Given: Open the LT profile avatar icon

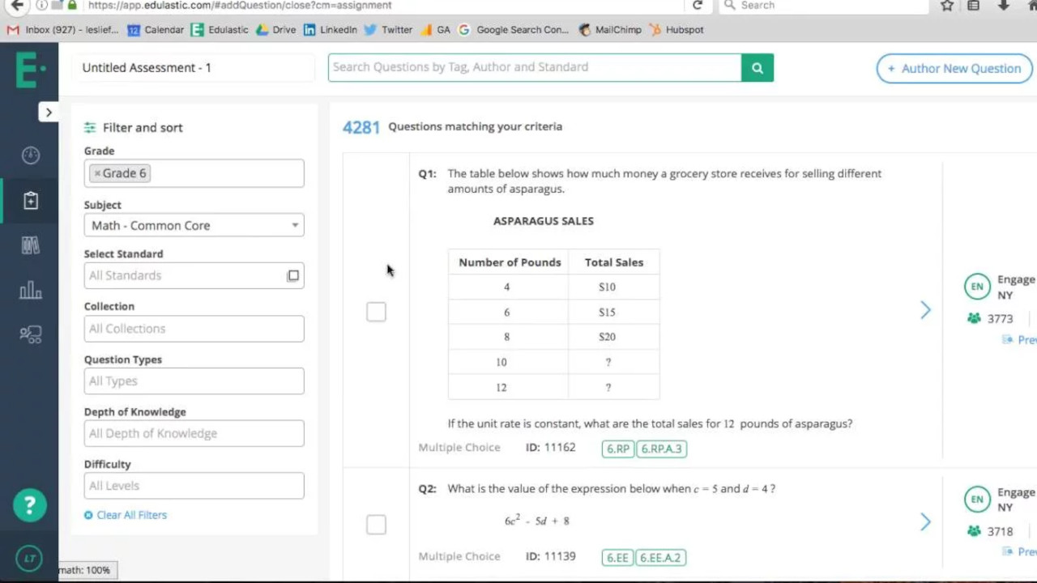Looking at the screenshot, I should 29,559.
